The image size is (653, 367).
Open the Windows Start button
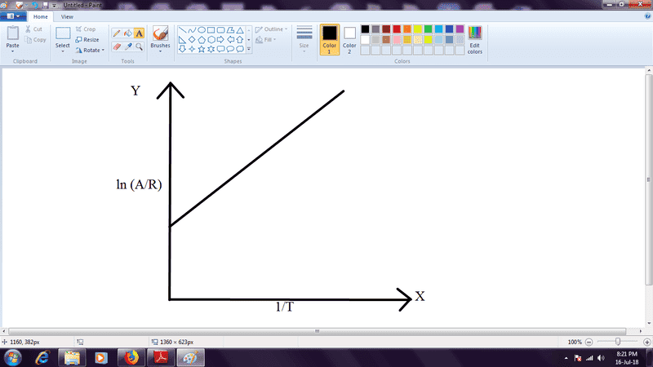point(12,358)
